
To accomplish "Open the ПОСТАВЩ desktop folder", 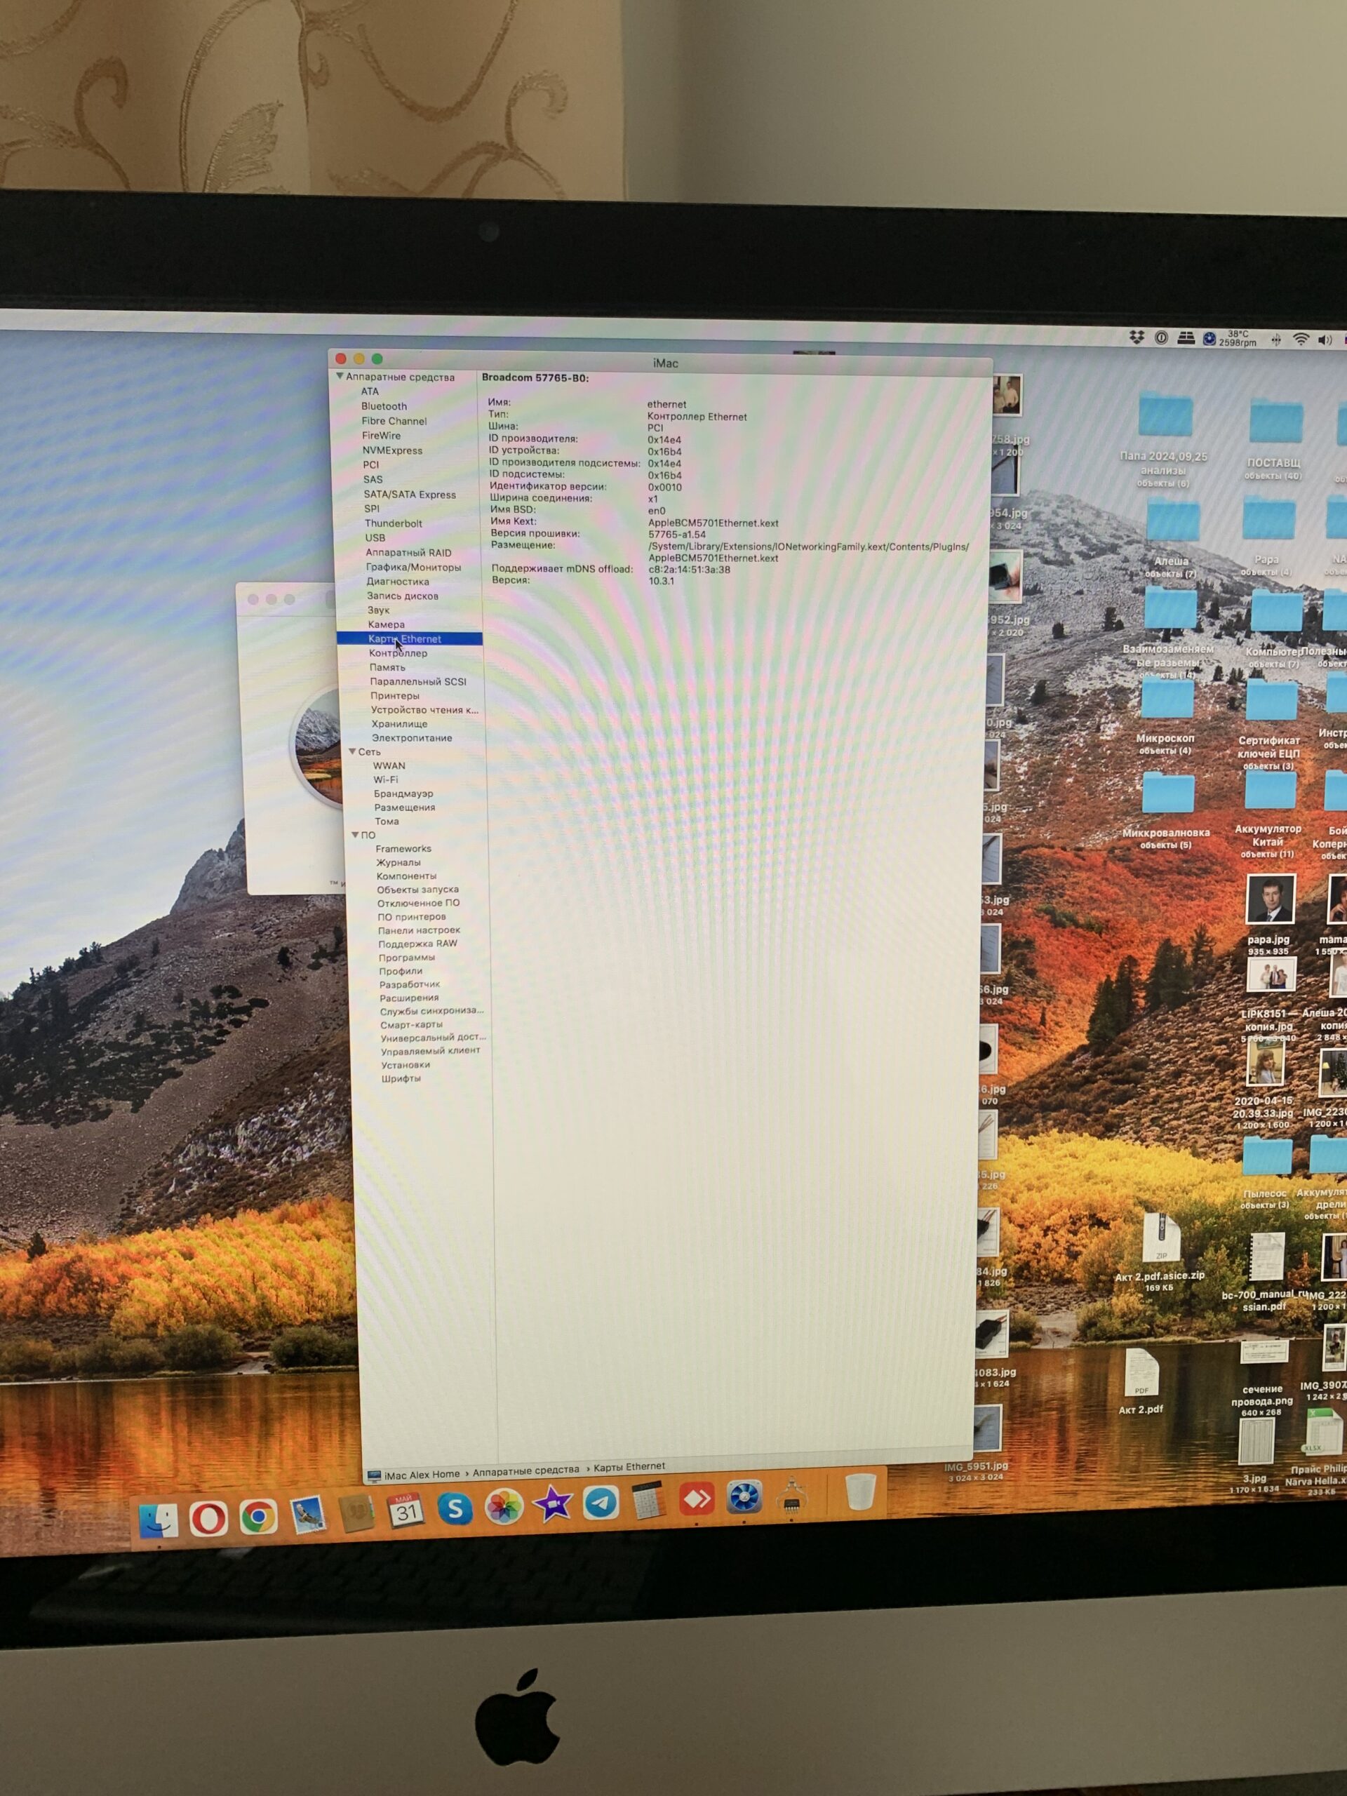I will click(x=1274, y=422).
